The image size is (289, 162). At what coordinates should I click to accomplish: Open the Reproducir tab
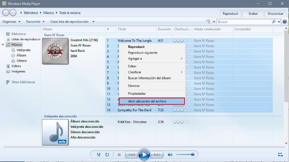[230, 14]
